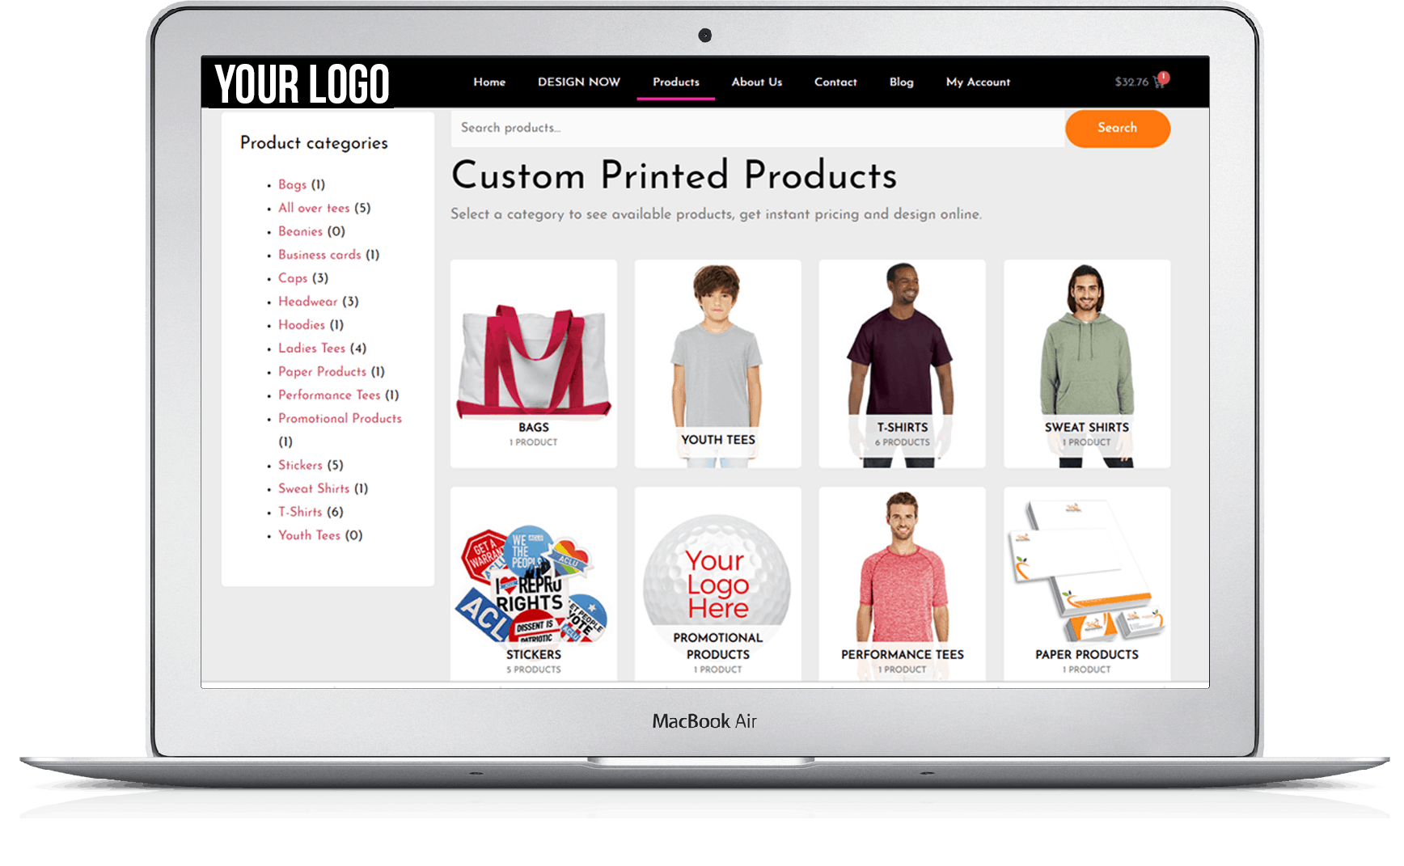The image size is (1404, 866).
Task: Focus the Search products field
Action: coord(758,128)
